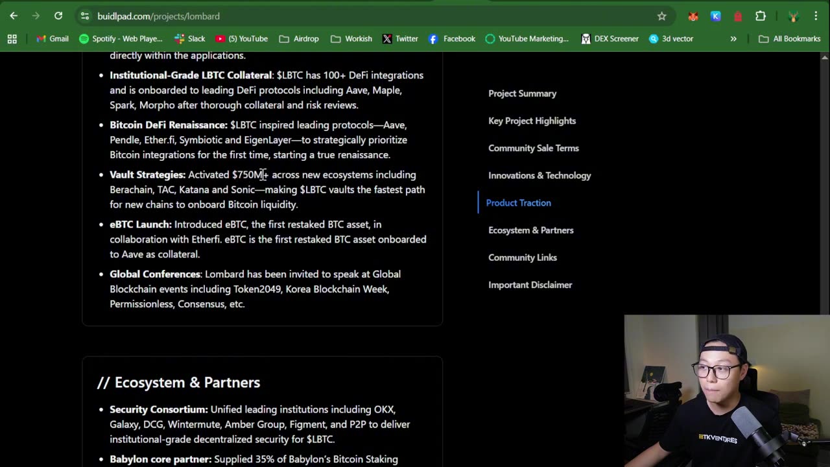Open the Extensions puzzle icon

(761, 16)
